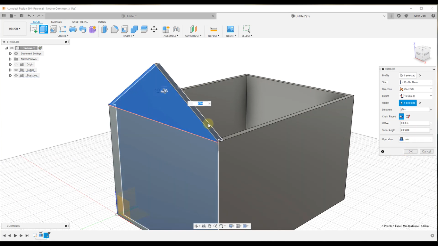Open the Pan hand tool

click(x=209, y=226)
